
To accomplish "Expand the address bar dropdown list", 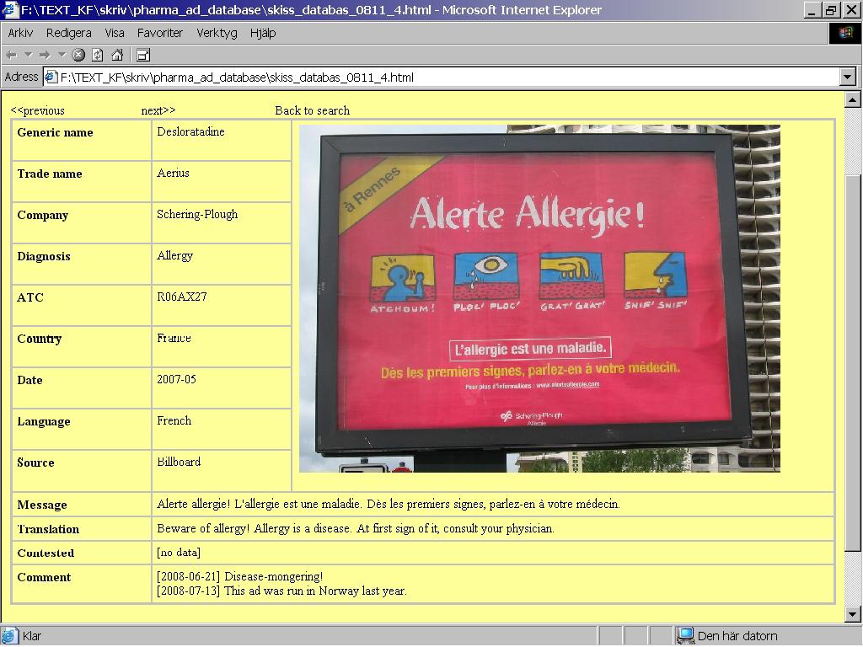I will [x=848, y=77].
